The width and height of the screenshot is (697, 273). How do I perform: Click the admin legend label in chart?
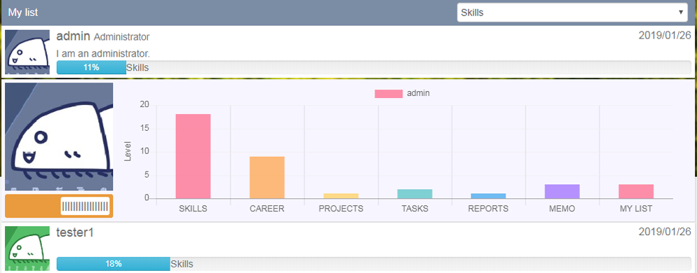419,94
